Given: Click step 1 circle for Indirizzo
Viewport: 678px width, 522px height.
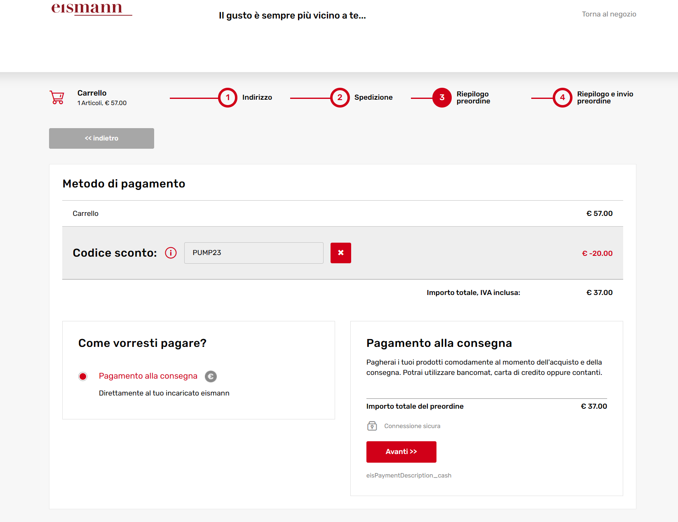Looking at the screenshot, I should pos(228,98).
